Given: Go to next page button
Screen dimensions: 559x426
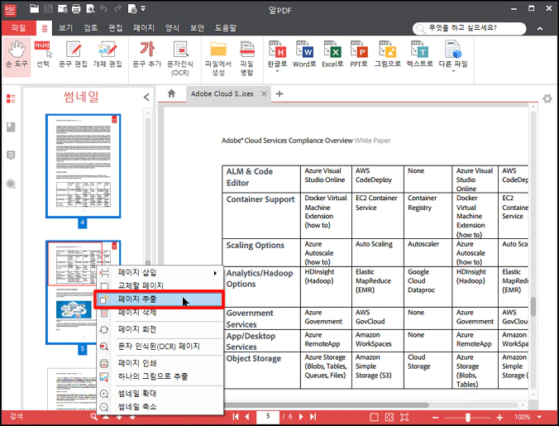Looking at the screenshot, I should pyautogui.click(x=301, y=417).
